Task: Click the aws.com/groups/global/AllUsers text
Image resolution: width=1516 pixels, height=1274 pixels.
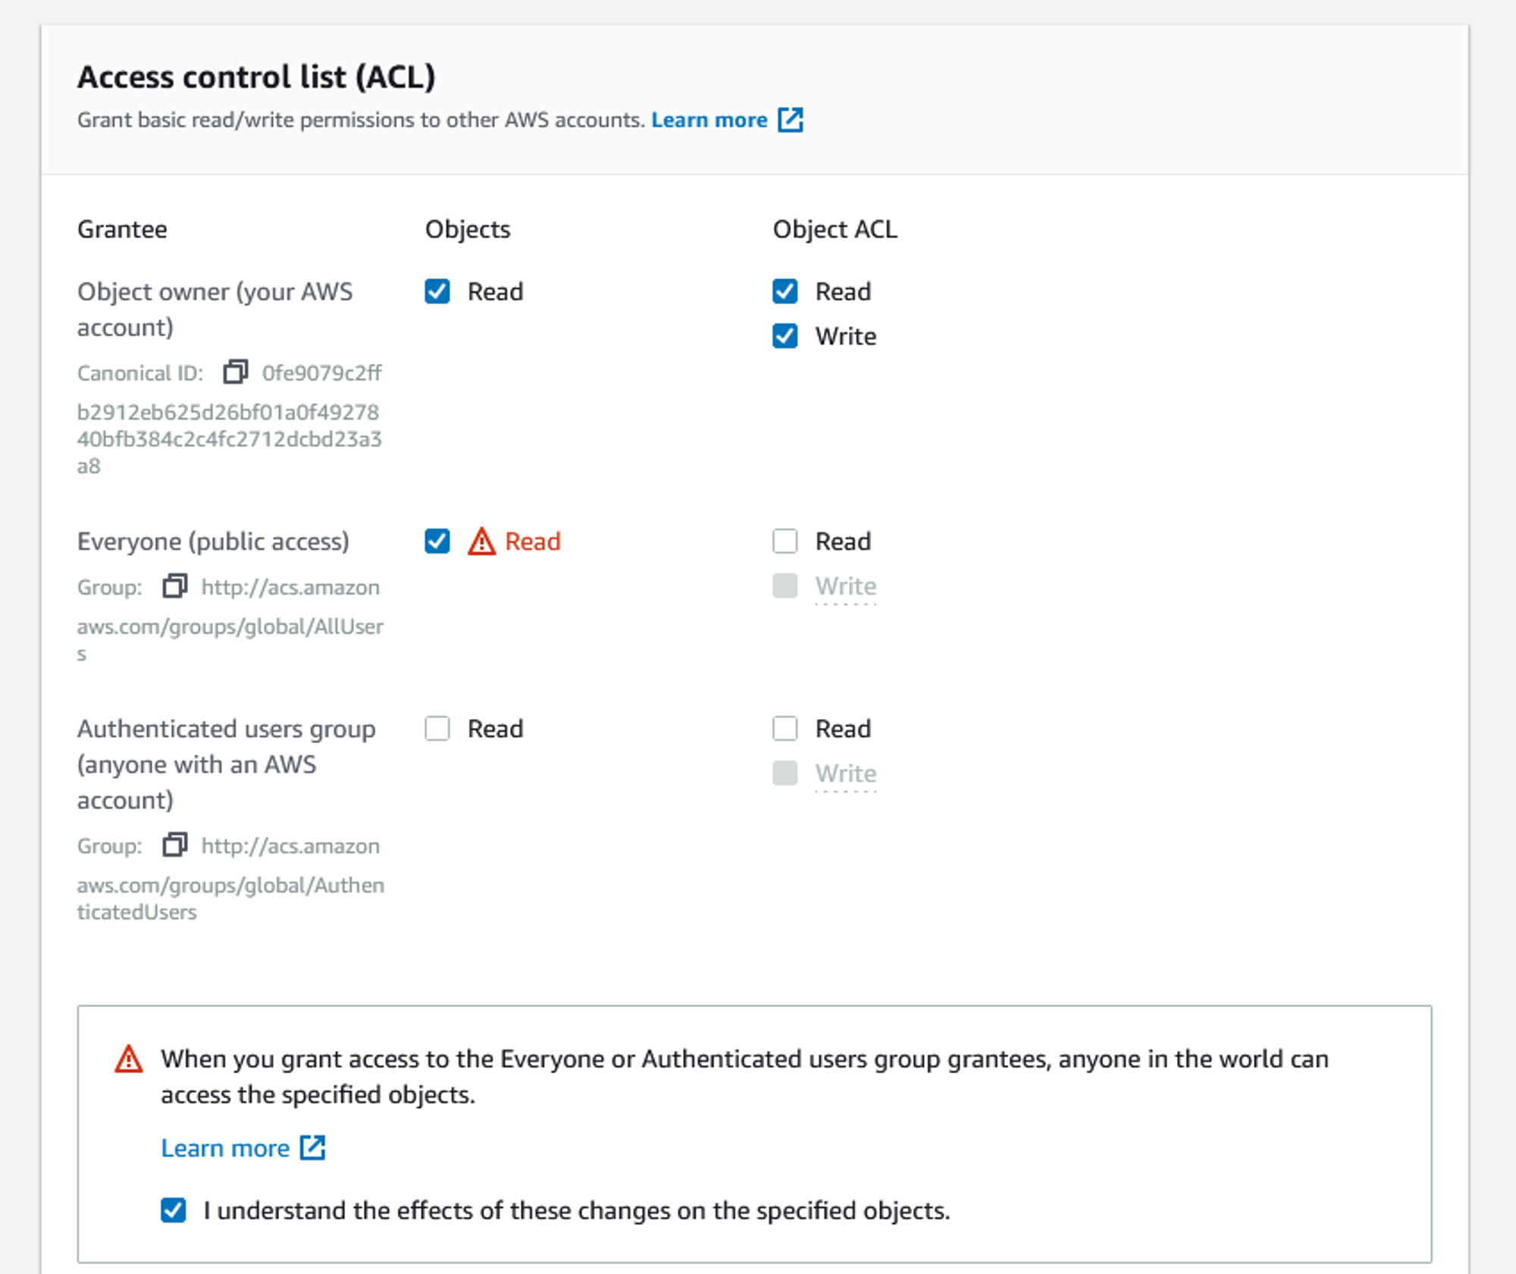Action: [x=230, y=639]
